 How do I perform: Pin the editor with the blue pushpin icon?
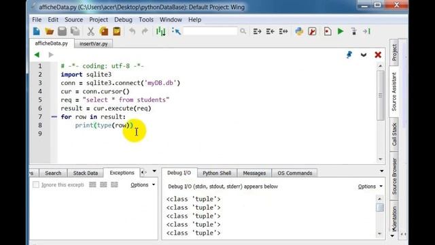349,54
